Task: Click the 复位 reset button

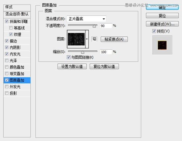Action: click(162, 16)
